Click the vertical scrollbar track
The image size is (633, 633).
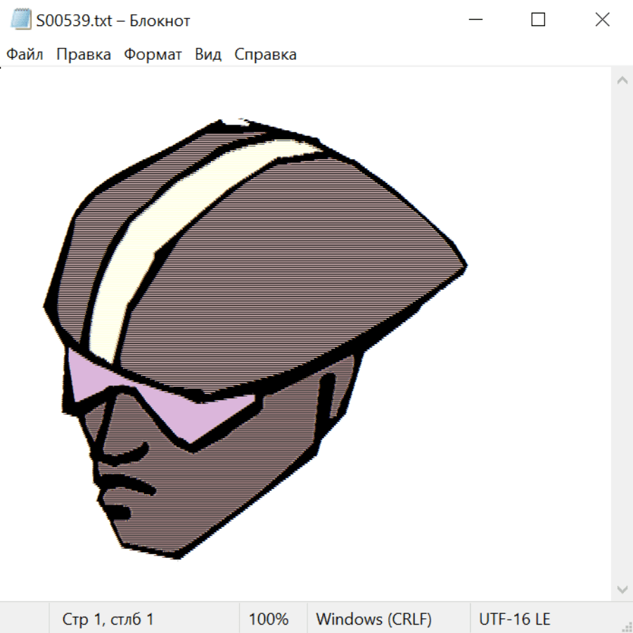[x=622, y=334]
